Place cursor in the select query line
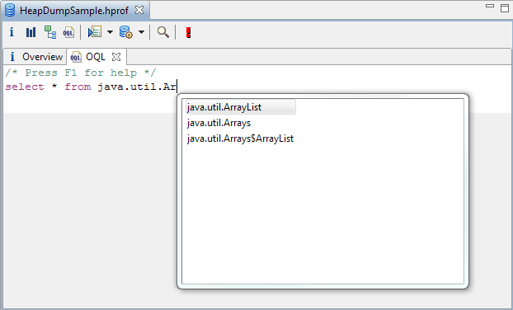The height and width of the screenshot is (310, 513). (91, 87)
